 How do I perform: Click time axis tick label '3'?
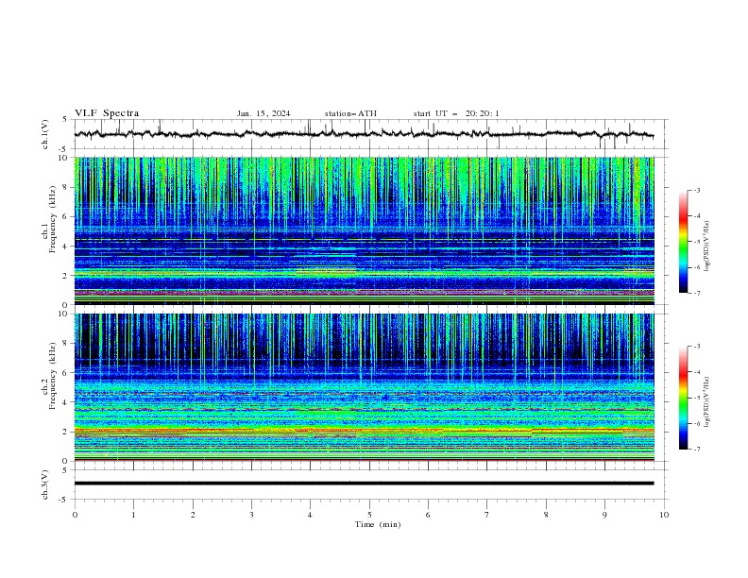pos(251,515)
